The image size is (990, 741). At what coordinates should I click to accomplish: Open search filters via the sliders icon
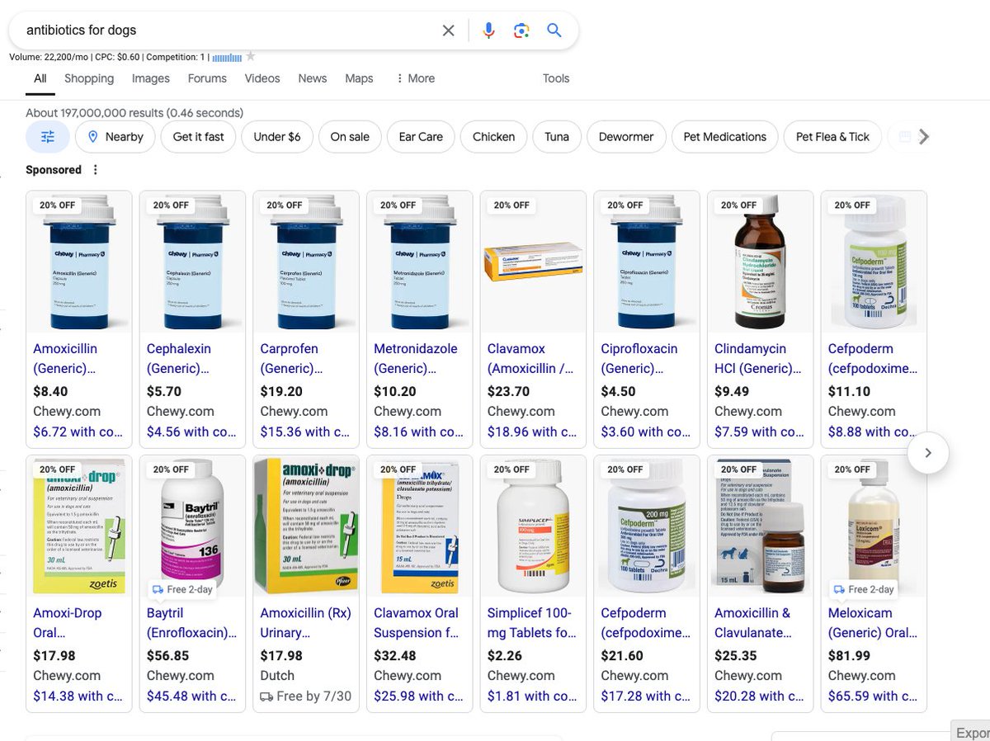coord(47,136)
